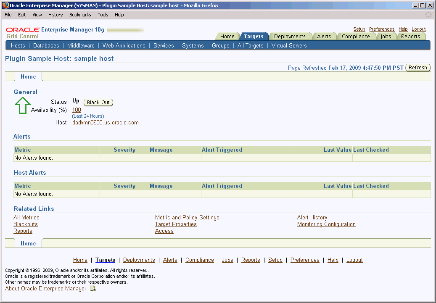This screenshot has height=303, width=436.
Task: Click the Setup link at top right
Action: [x=359, y=29]
